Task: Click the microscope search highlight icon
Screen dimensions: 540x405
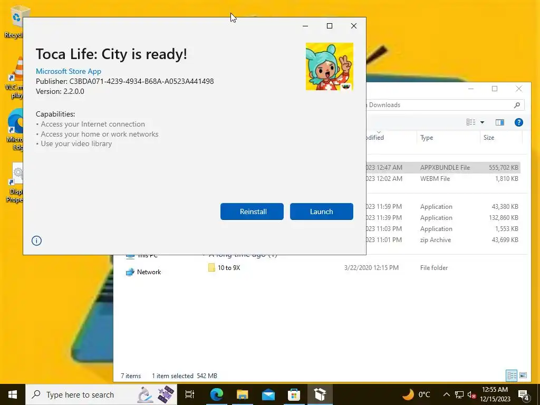Action: (145, 394)
